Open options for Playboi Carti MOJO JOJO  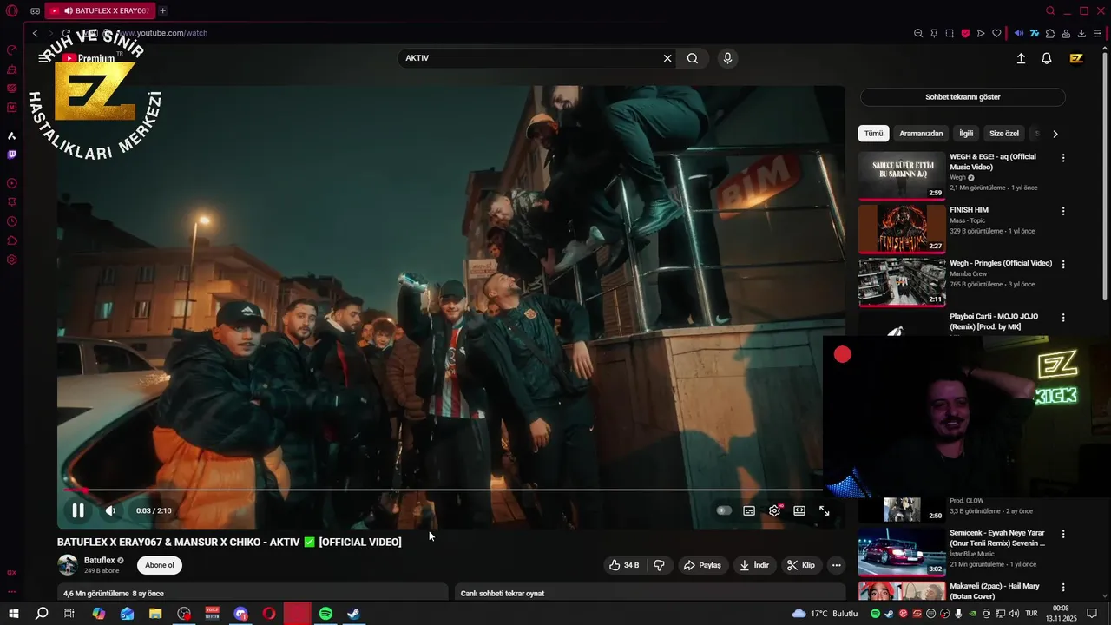tap(1063, 318)
